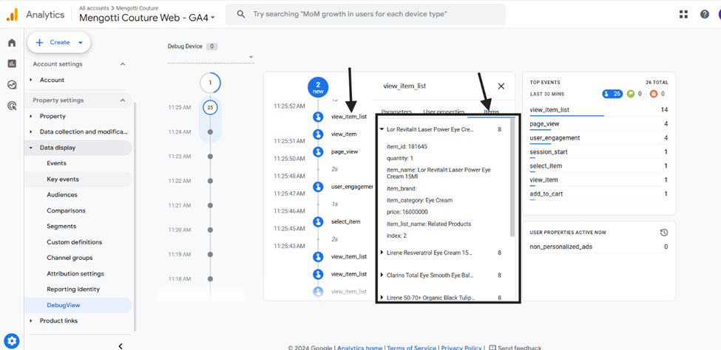Image resolution: width=721 pixels, height=350 pixels.
Task: Collapse the sidebar with the chevron arrow
Action: [121, 346]
